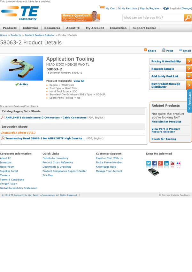Click the TE Connectivity logo
192x272 pixels.
coord(20,13)
